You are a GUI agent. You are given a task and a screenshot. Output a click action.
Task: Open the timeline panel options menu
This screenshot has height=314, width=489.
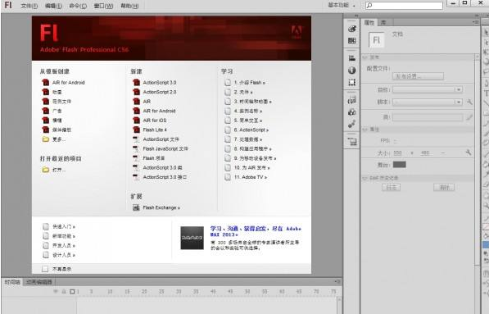click(337, 281)
